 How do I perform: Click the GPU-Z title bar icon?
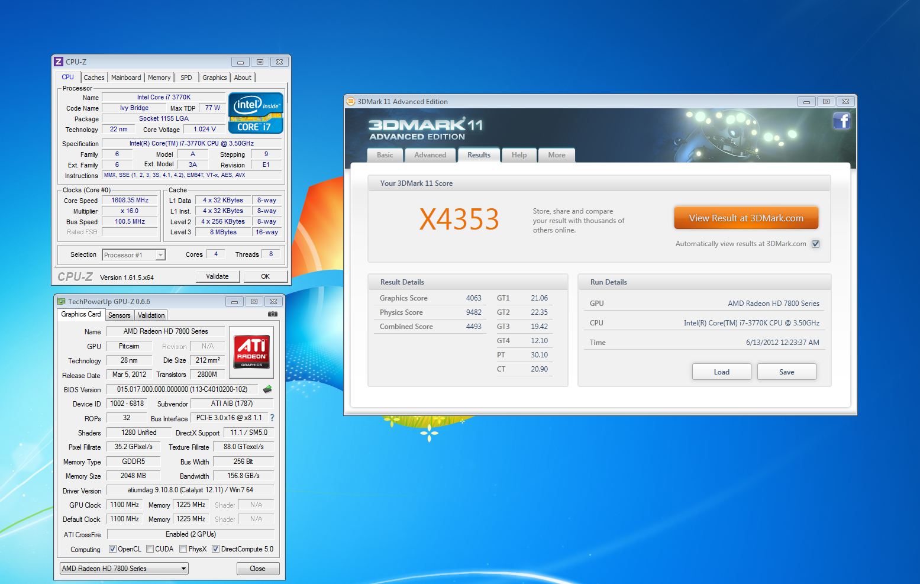coord(62,301)
